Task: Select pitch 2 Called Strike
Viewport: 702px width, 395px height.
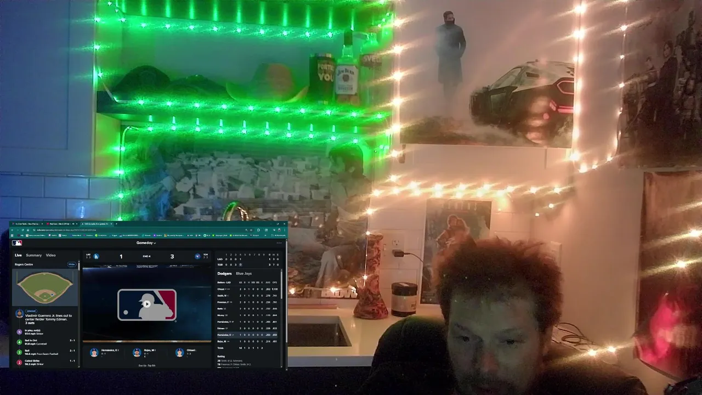Action: pos(46,362)
